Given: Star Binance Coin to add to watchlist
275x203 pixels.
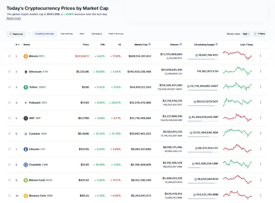Looking at the screenshot, I should click(x=9, y=195).
